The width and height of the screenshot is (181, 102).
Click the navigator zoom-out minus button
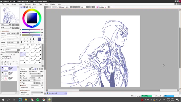pos(13,25)
